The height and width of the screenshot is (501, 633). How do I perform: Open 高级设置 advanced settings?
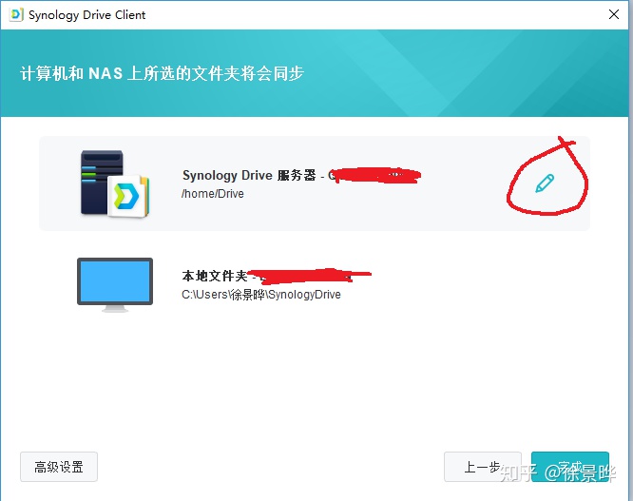tap(59, 467)
